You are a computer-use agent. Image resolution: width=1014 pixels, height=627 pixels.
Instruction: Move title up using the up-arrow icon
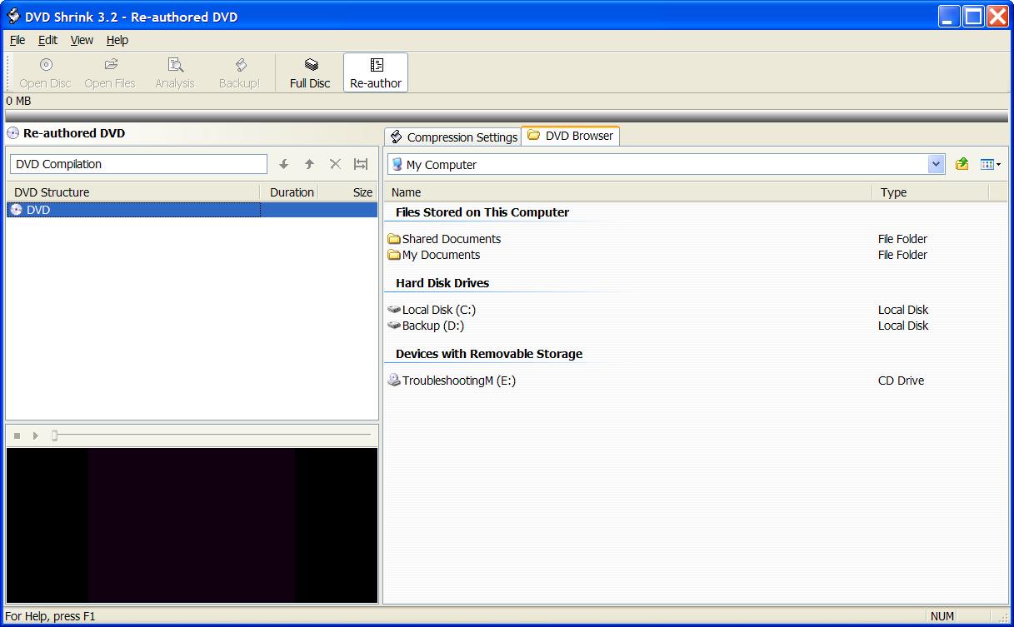click(x=309, y=164)
